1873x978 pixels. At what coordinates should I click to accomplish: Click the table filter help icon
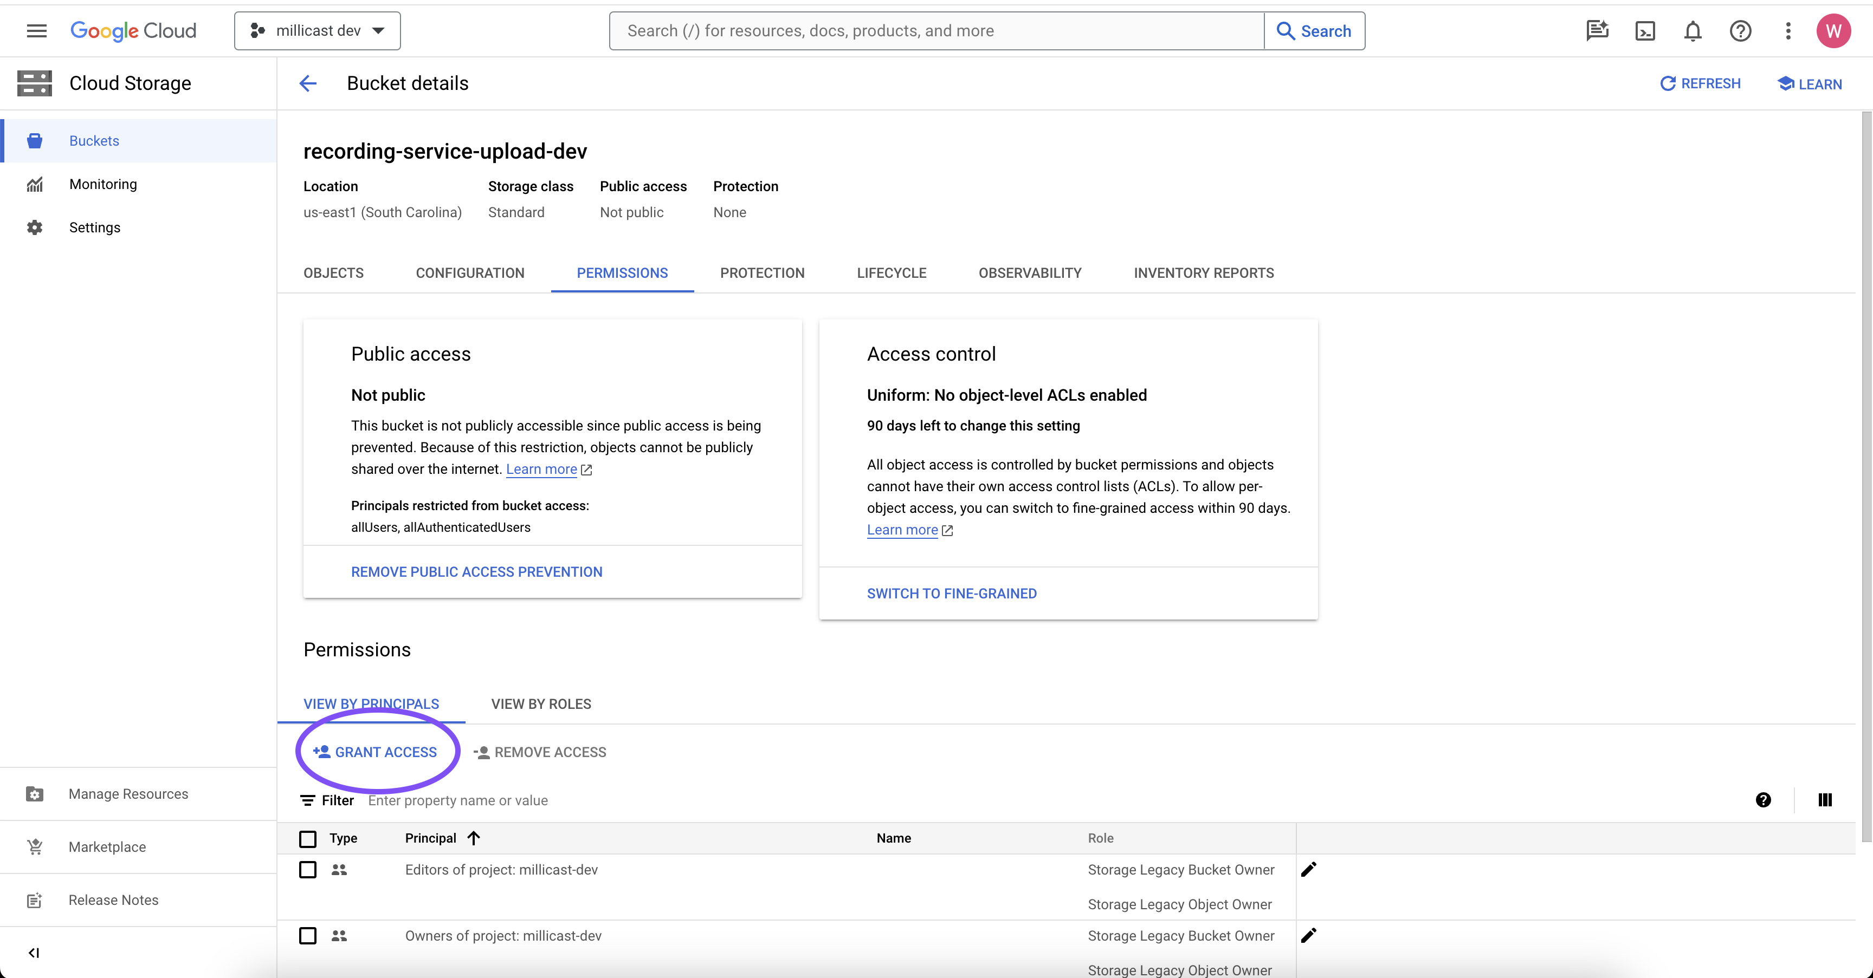(x=1763, y=800)
